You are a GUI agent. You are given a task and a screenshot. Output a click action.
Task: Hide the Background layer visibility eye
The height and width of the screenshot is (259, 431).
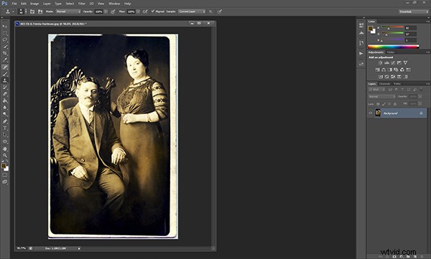371,113
